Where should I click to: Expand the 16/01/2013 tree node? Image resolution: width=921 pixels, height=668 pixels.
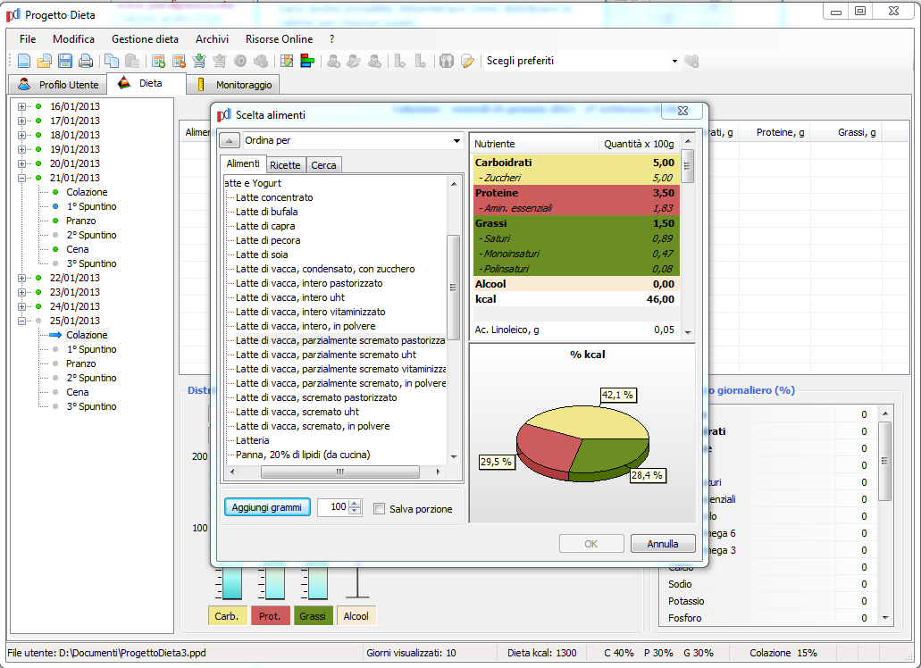tap(21, 106)
